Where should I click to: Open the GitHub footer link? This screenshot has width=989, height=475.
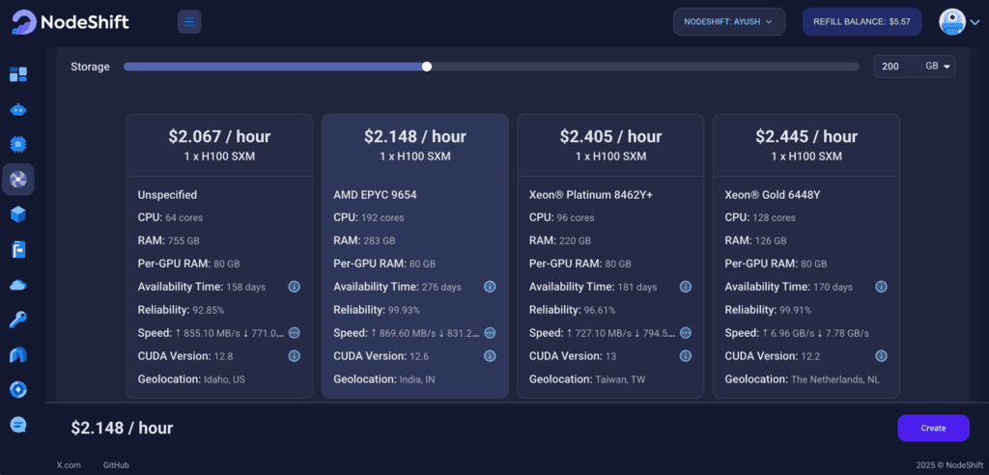pos(116,465)
